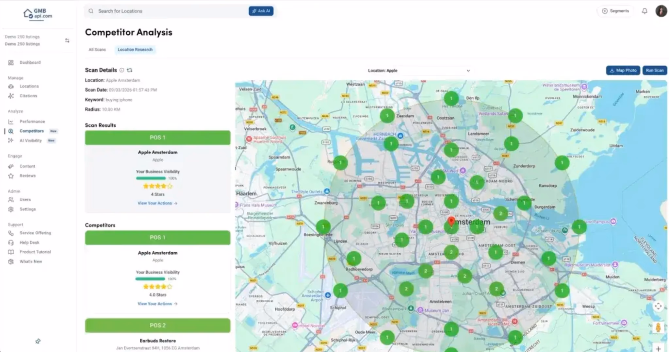
Task: Click the Users sidebar icon
Action: pos(11,200)
